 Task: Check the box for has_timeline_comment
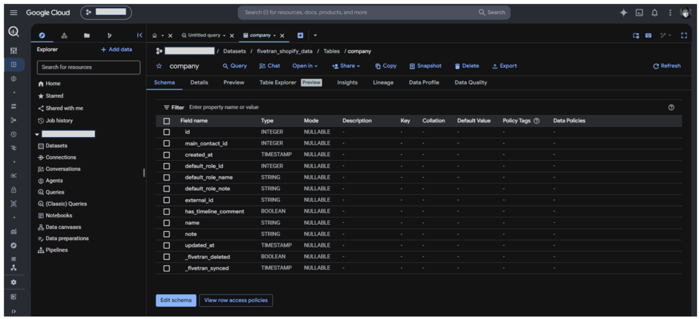coord(167,211)
